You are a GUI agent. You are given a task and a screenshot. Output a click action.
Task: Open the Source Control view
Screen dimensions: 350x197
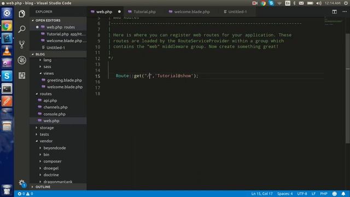(22, 44)
